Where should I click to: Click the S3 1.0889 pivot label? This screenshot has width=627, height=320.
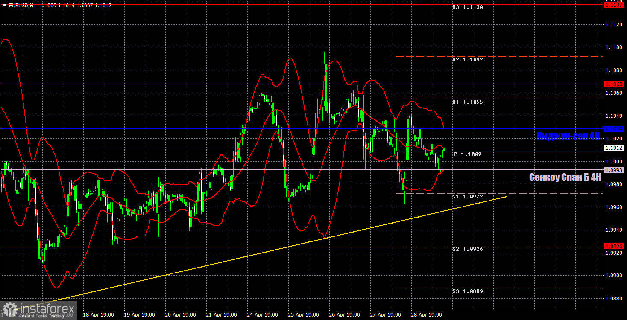pyautogui.click(x=468, y=291)
